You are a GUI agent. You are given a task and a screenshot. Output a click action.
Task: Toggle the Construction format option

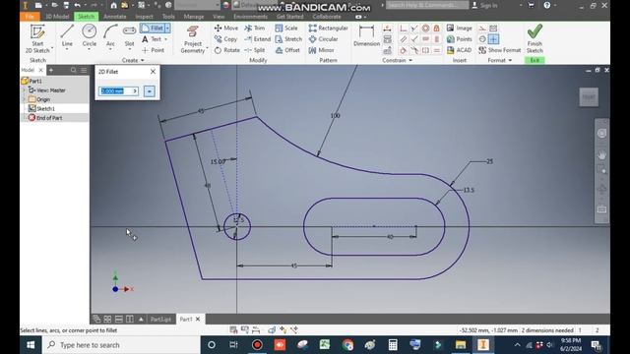click(482, 29)
